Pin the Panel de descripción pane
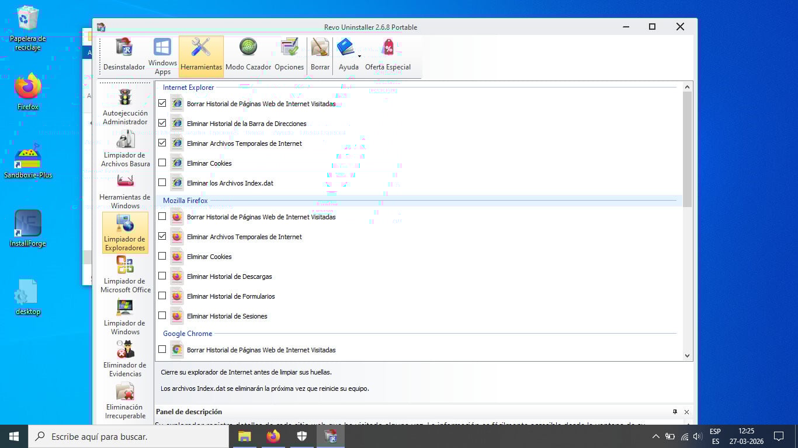798x448 pixels. tap(675, 412)
